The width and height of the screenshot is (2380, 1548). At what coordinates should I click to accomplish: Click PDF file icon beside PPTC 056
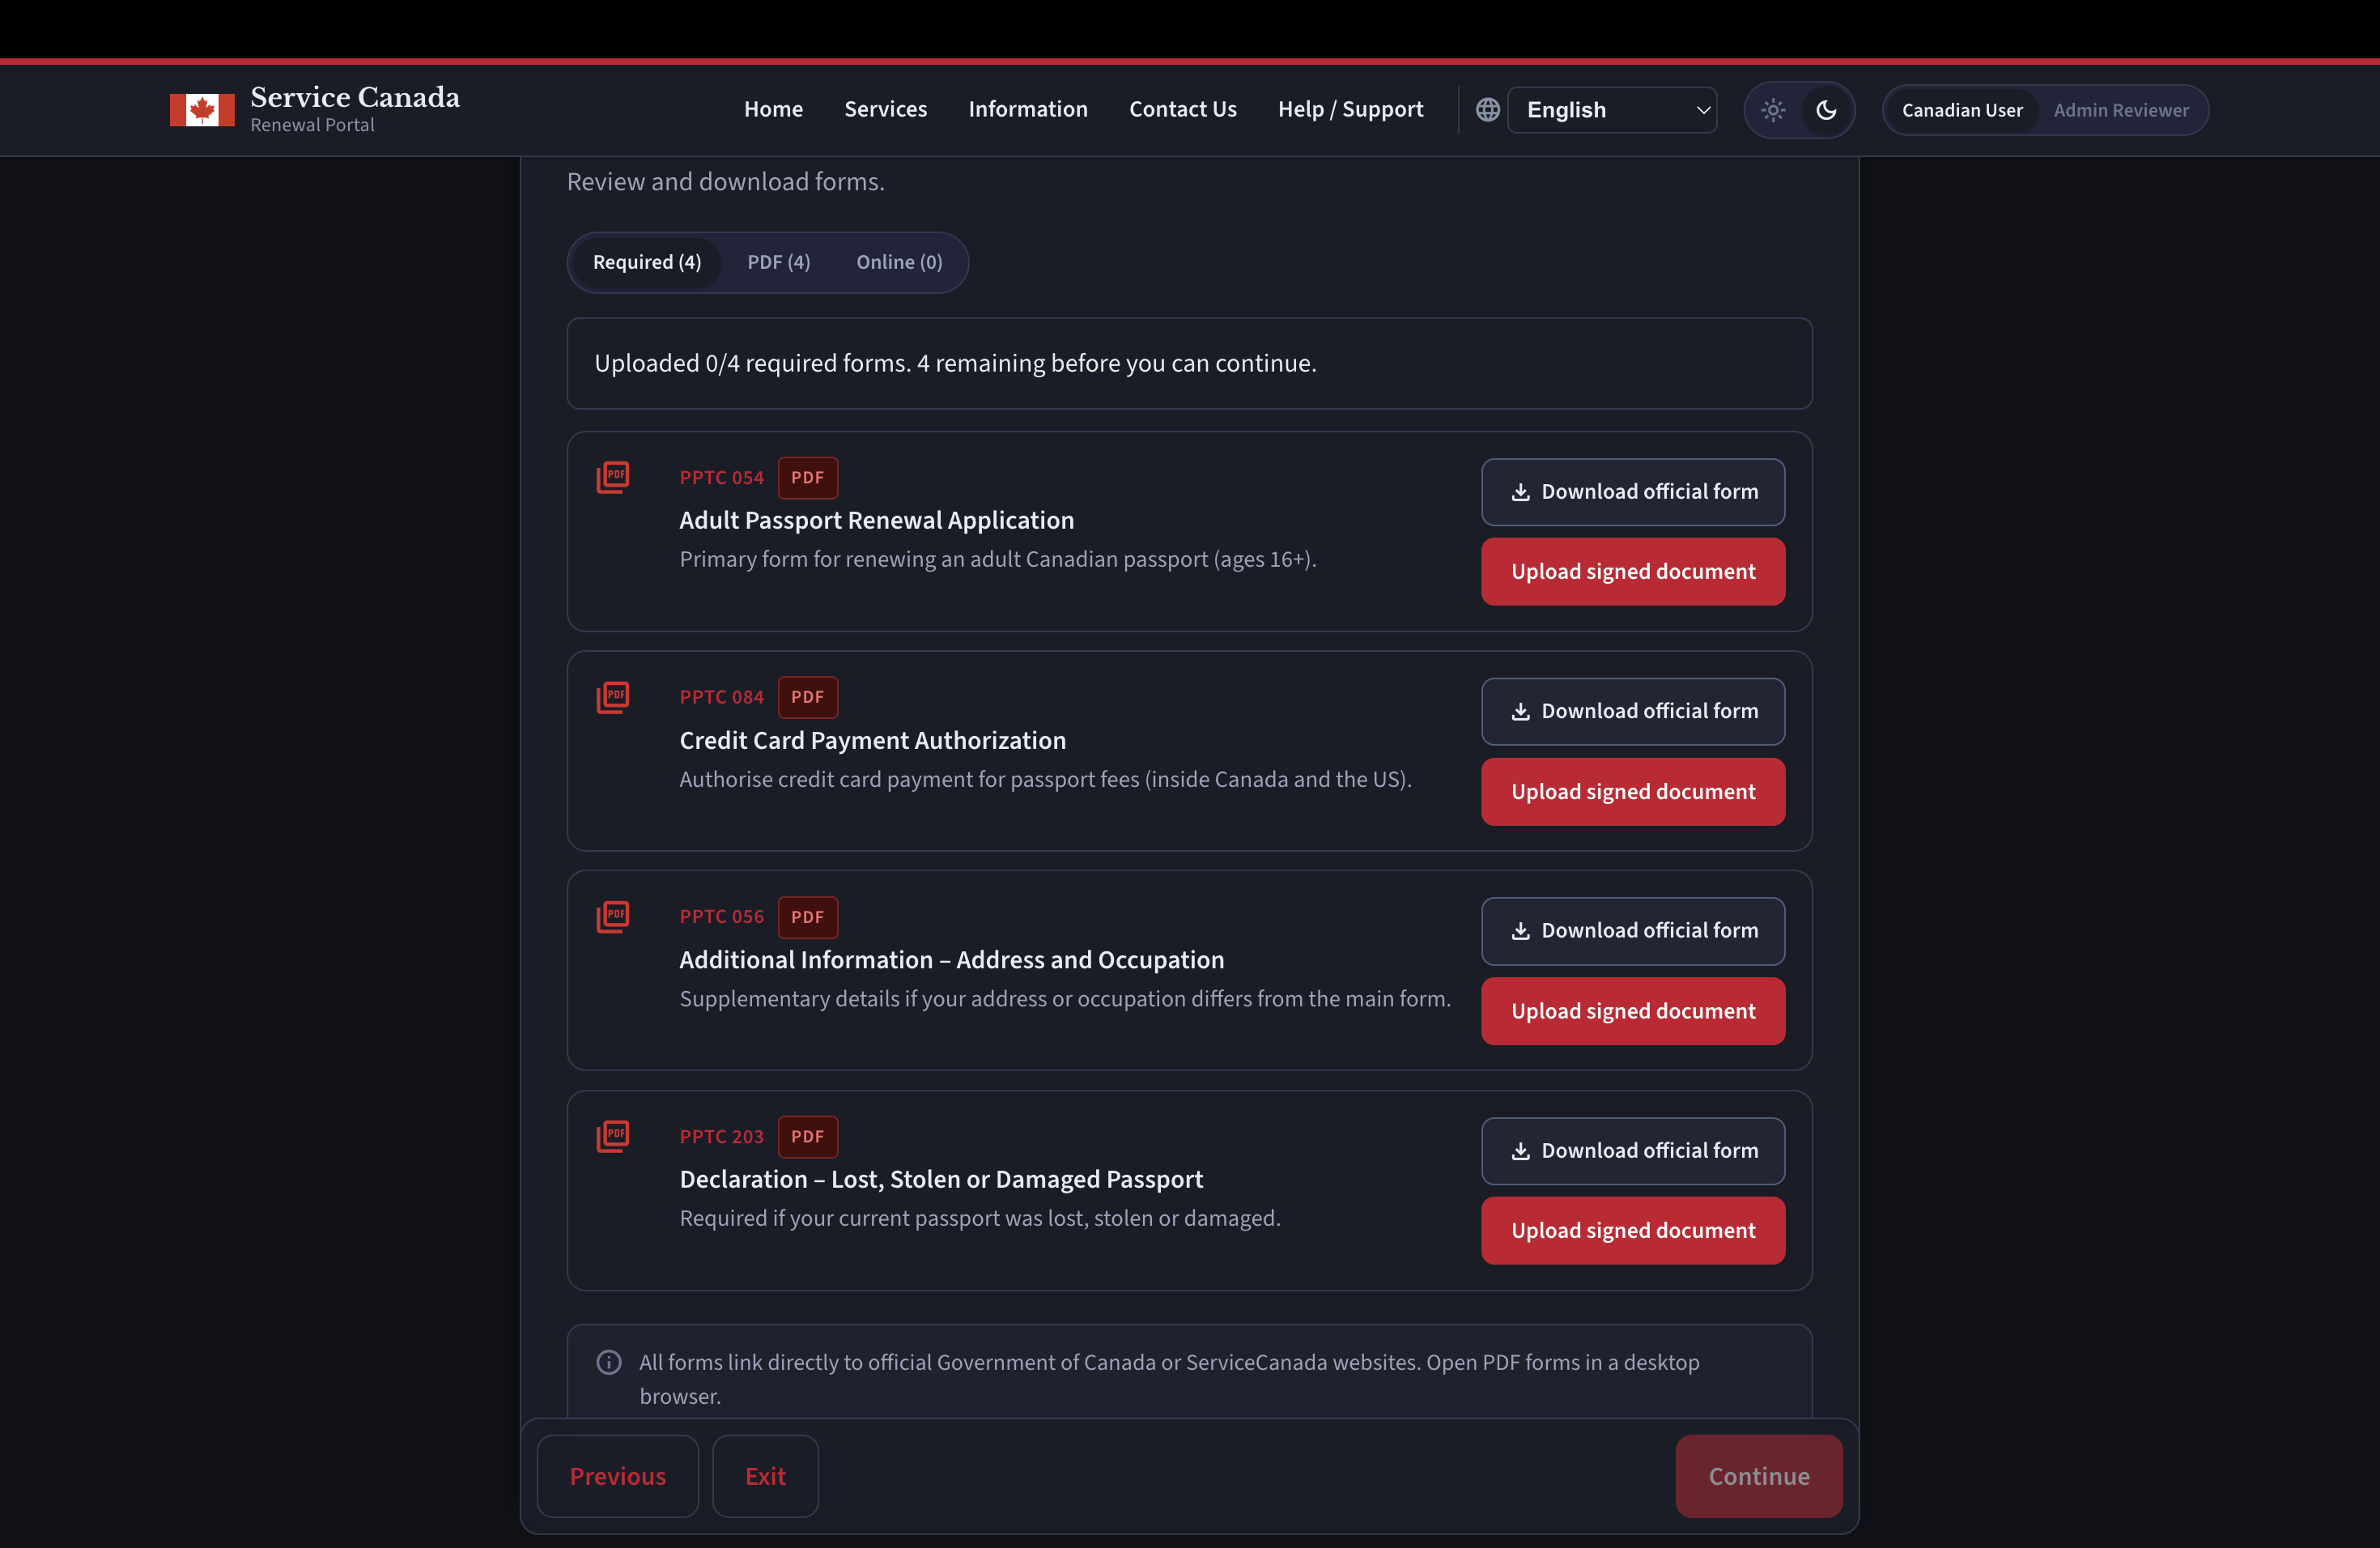pos(613,916)
